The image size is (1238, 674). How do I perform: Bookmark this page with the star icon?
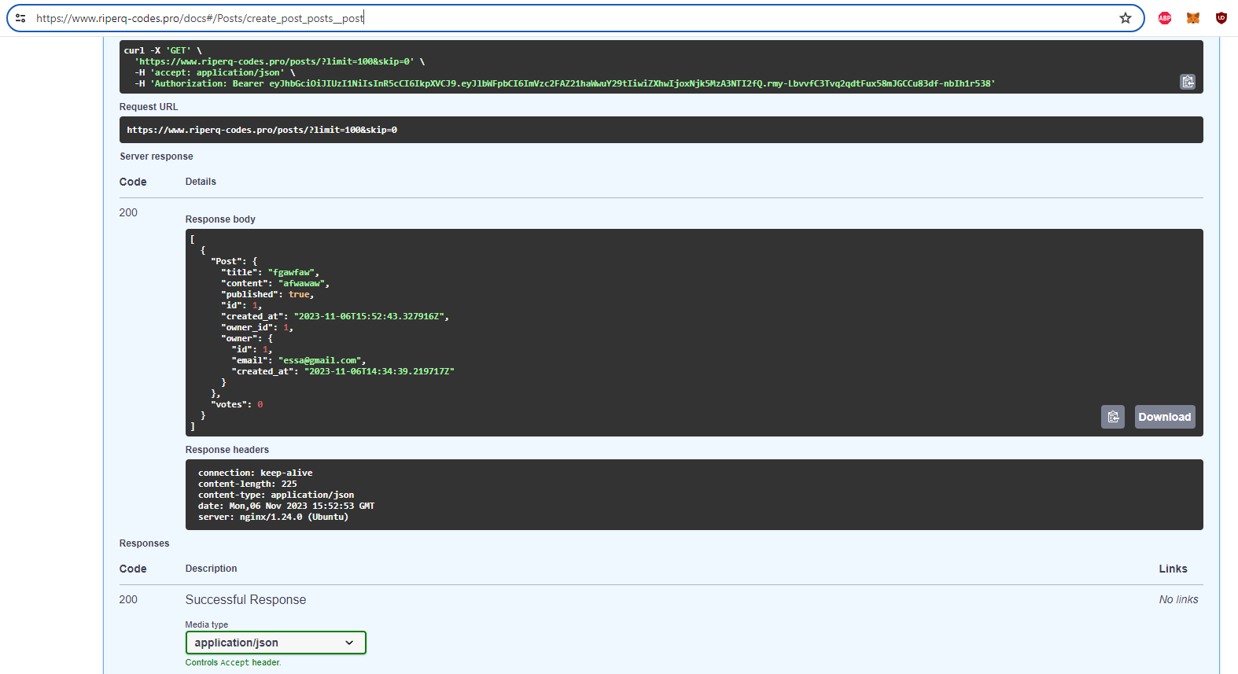pos(1126,18)
